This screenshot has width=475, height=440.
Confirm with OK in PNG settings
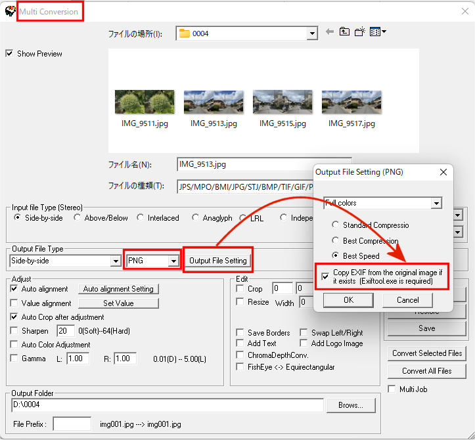[348, 300]
